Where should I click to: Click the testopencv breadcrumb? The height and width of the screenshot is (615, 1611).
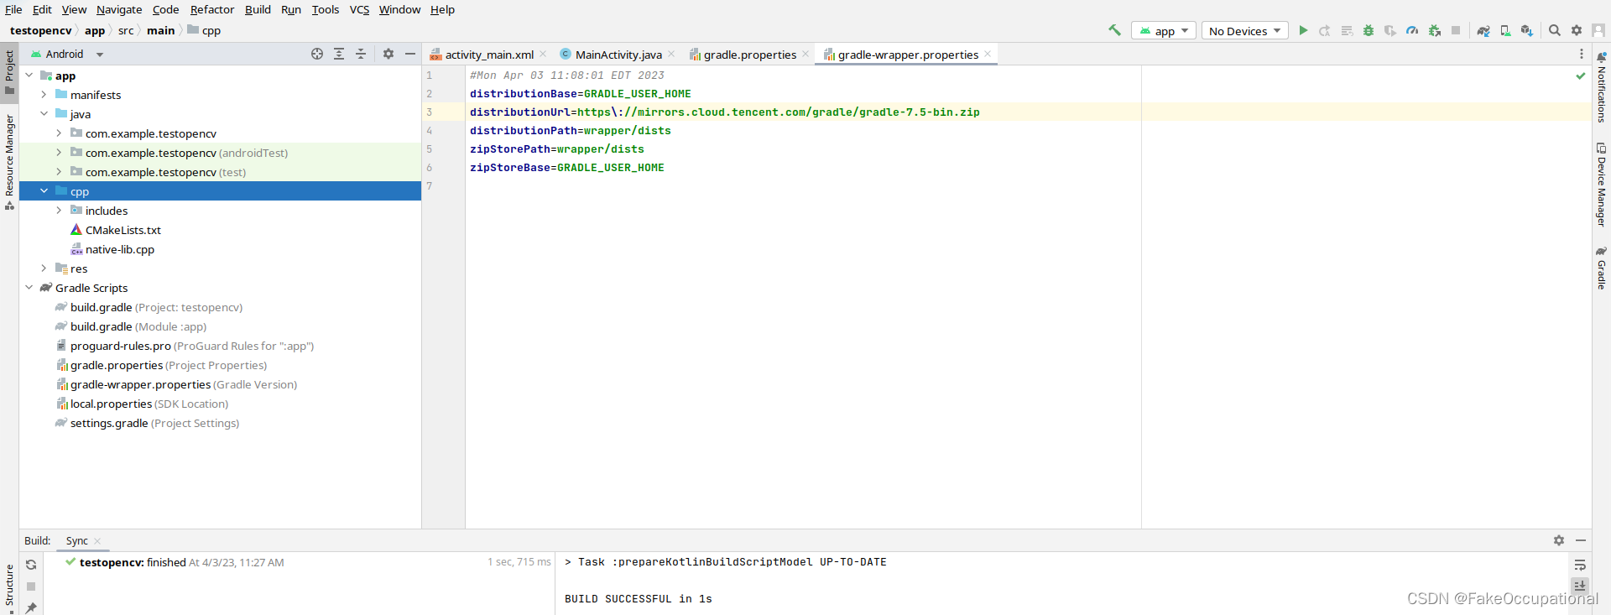[41, 30]
